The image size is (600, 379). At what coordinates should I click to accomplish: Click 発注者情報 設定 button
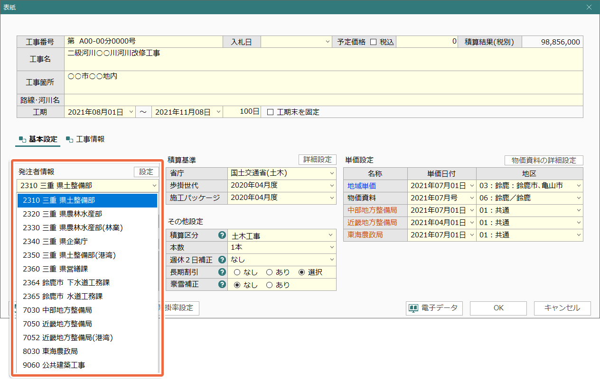(x=146, y=172)
